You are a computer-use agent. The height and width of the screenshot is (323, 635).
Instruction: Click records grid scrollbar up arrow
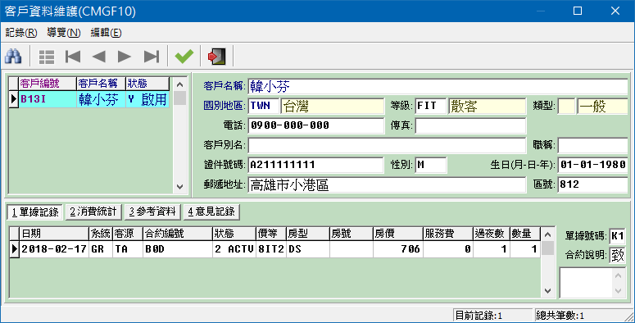[547, 234]
